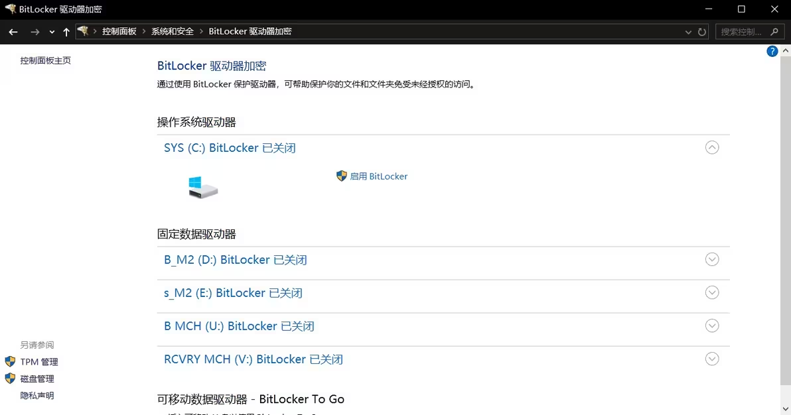Open TPM 管理 from the sidebar
The height and width of the screenshot is (415, 791).
point(38,361)
